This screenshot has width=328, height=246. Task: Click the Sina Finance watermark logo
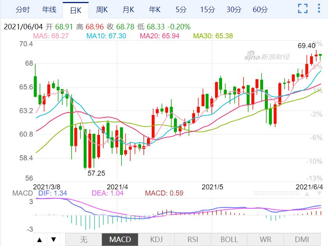(267, 57)
